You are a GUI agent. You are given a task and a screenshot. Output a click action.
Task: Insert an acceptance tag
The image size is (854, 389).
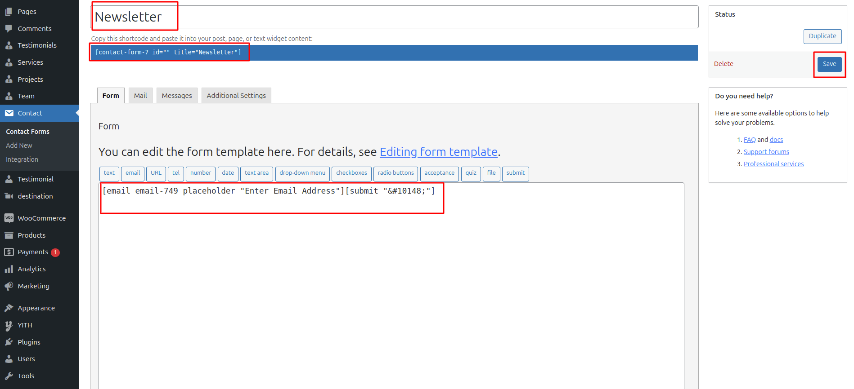(440, 173)
